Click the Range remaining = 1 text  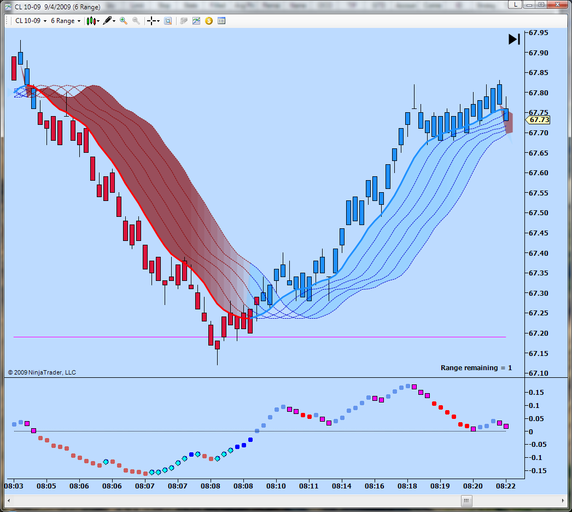476,368
